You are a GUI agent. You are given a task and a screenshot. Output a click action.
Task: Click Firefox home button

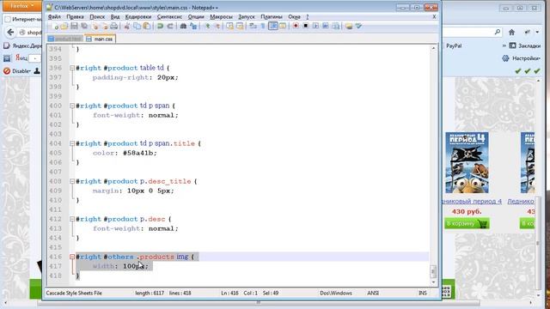(512, 33)
